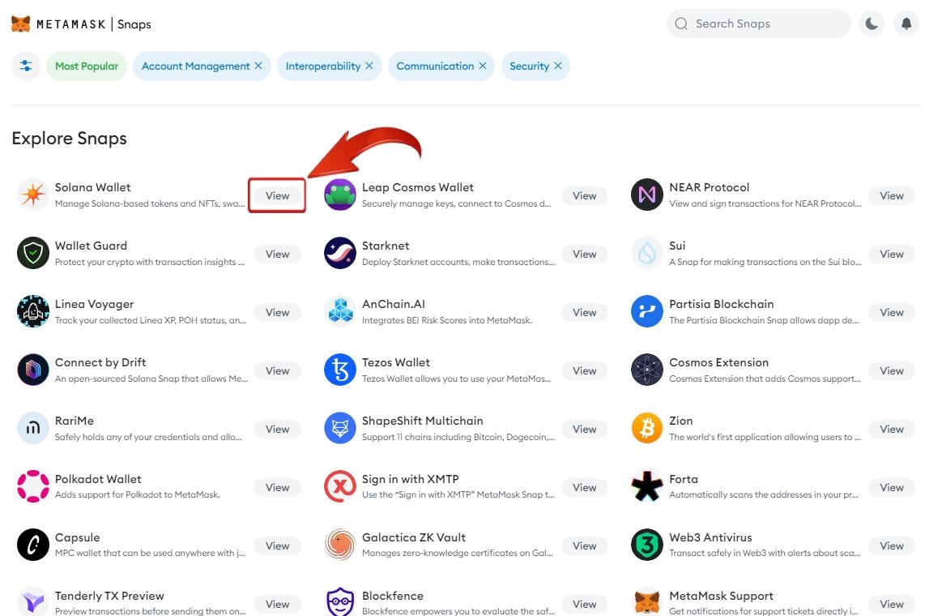Open the Solana Wallet title link
This screenshot has height=616, width=925.
point(92,187)
